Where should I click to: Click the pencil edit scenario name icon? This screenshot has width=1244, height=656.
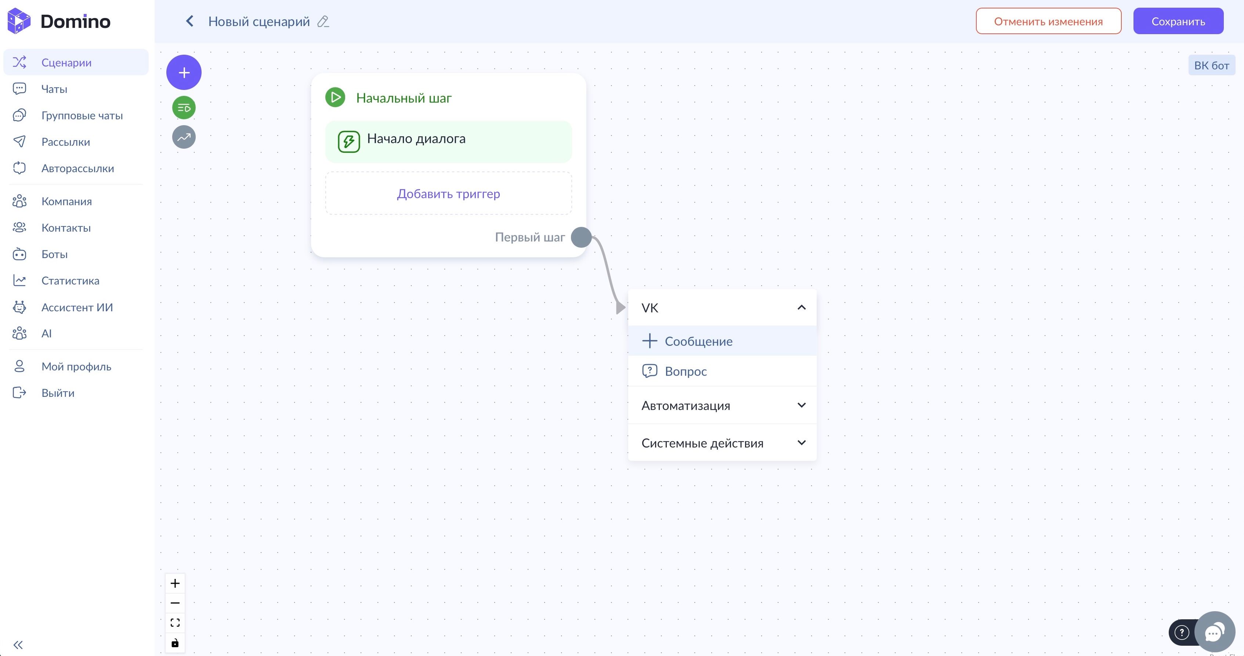(x=323, y=22)
